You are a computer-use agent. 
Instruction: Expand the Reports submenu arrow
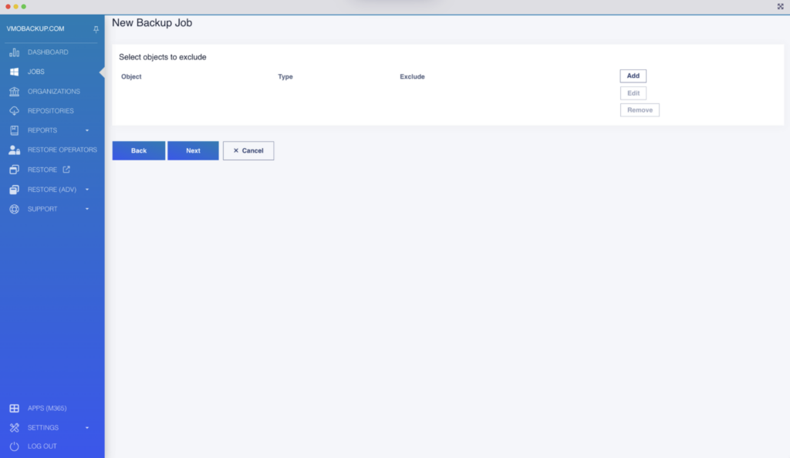(87, 130)
